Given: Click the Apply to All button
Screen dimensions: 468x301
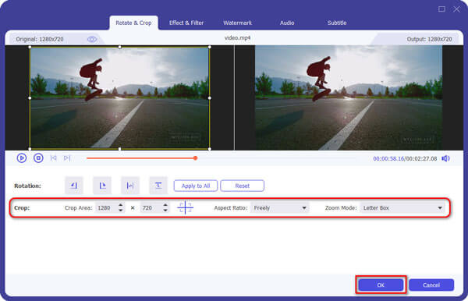Looking at the screenshot, I should pos(196,186).
